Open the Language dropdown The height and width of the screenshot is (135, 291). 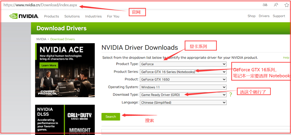point(183,102)
